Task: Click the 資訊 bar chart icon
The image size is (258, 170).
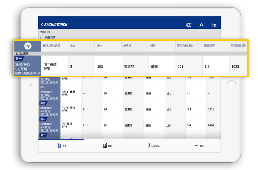Action: click(x=107, y=146)
